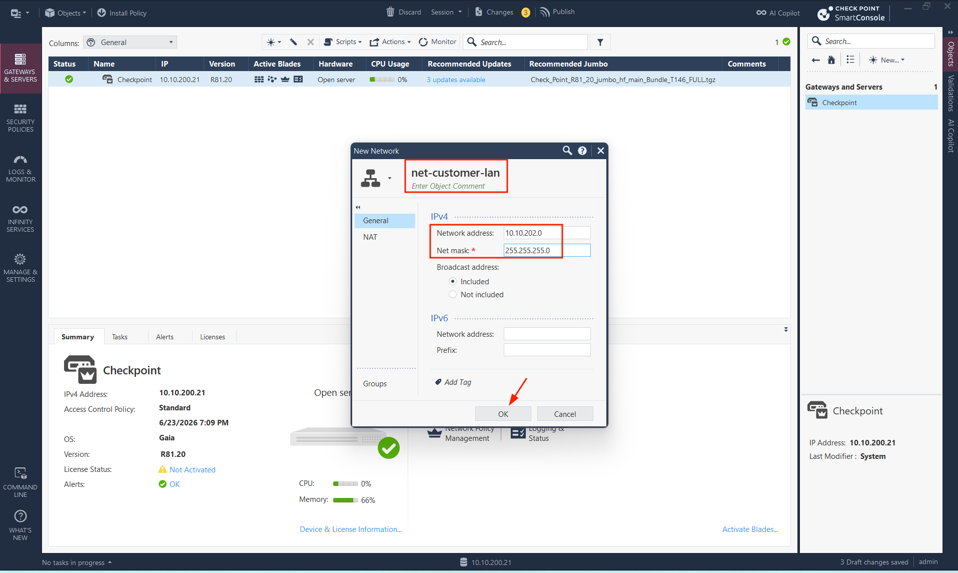Select the Summary tab
Screen dimensions: 958x573
pyautogui.click(x=78, y=337)
